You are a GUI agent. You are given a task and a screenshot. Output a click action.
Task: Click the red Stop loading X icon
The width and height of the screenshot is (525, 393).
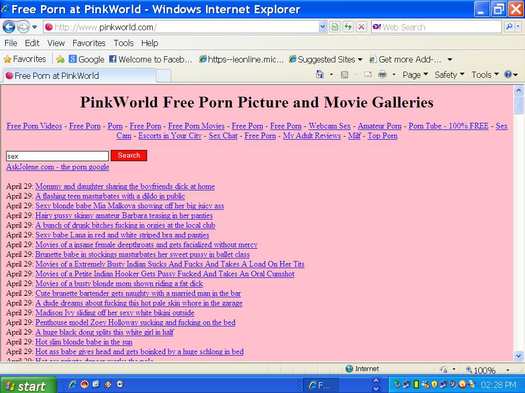click(x=361, y=27)
